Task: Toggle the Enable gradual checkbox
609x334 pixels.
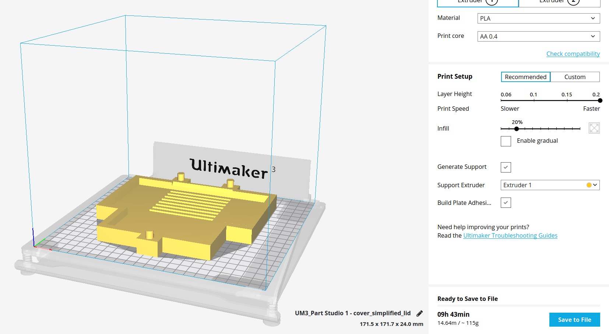Action: (x=506, y=141)
